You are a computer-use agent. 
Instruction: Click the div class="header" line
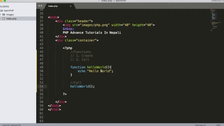[x=74, y=21]
